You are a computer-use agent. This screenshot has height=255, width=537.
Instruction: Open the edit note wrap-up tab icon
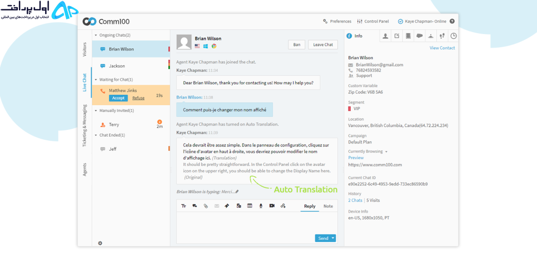pos(396,36)
